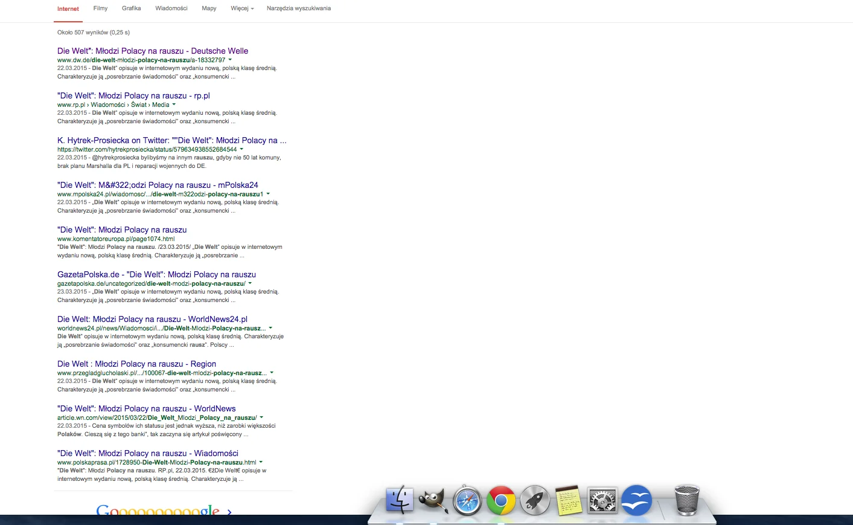
Task: Open dropdown arrow next to www.rp.pl breadcrumb
Action: click(174, 105)
